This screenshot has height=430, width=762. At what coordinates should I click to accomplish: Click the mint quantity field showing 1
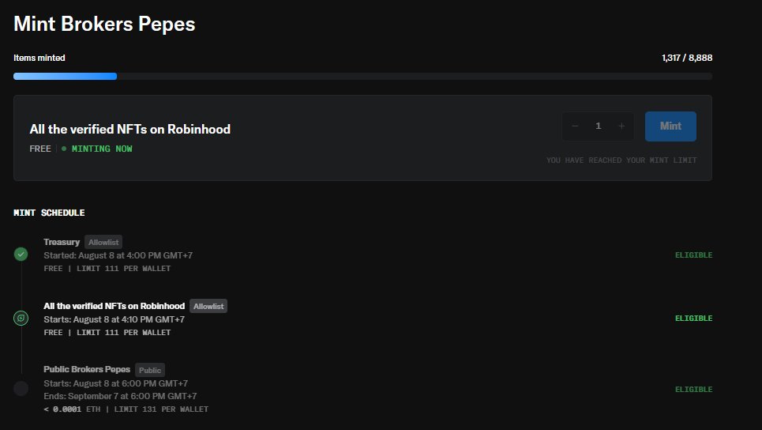click(599, 126)
